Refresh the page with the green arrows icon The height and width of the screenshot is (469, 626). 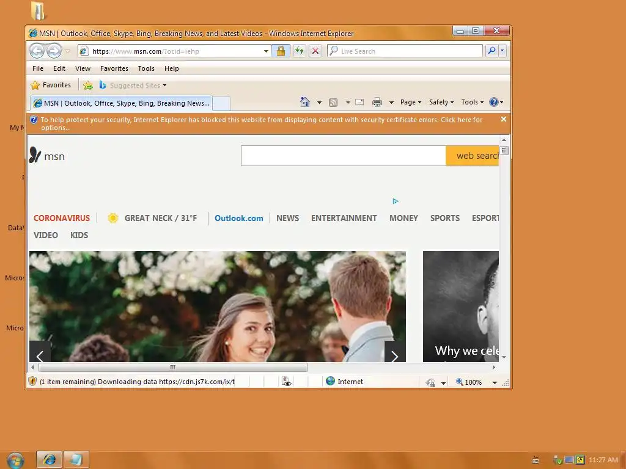(x=299, y=51)
